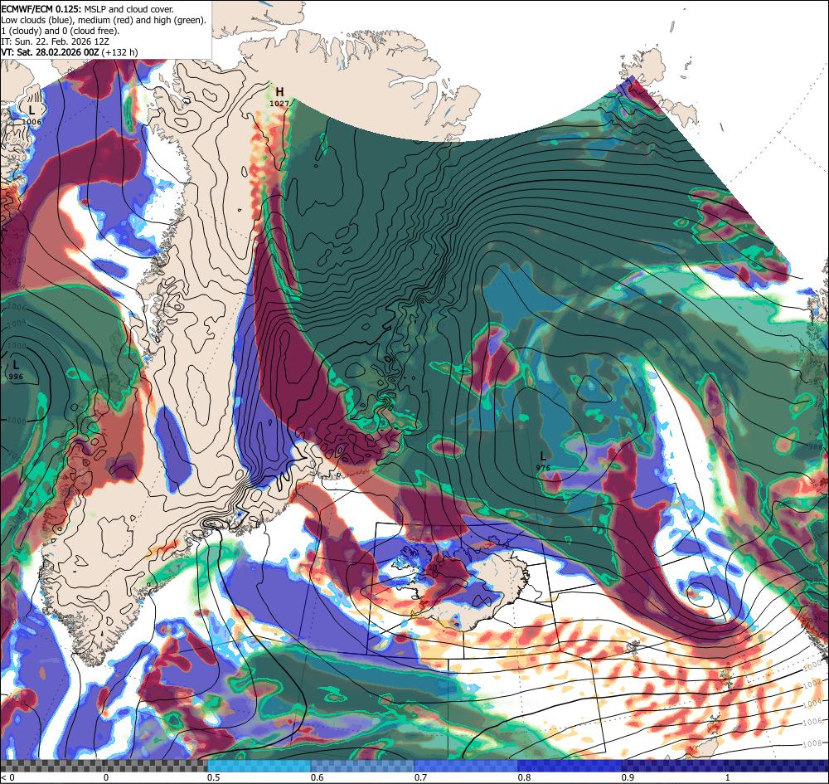Image resolution: width=829 pixels, height=784 pixels.
Task: Click the 'IT: Sun. 22. Feb. 2026 12Z' line
Action: (53, 41)
